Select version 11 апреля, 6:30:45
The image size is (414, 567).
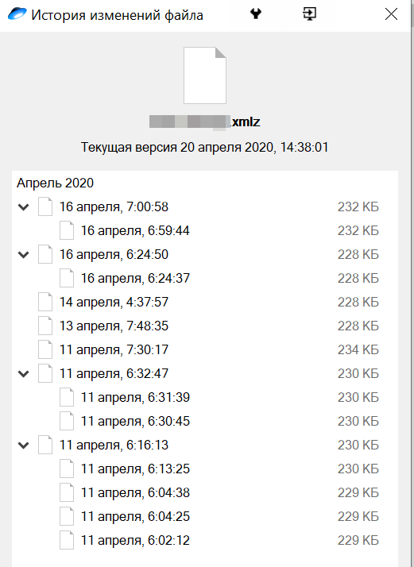click(205, 421)
